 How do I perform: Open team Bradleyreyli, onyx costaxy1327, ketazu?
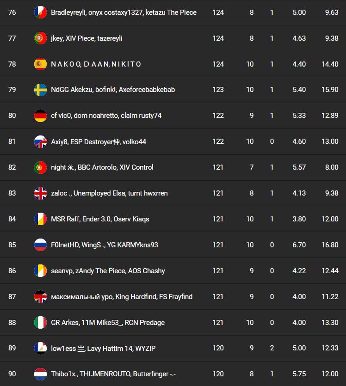(x=124, y=12)
